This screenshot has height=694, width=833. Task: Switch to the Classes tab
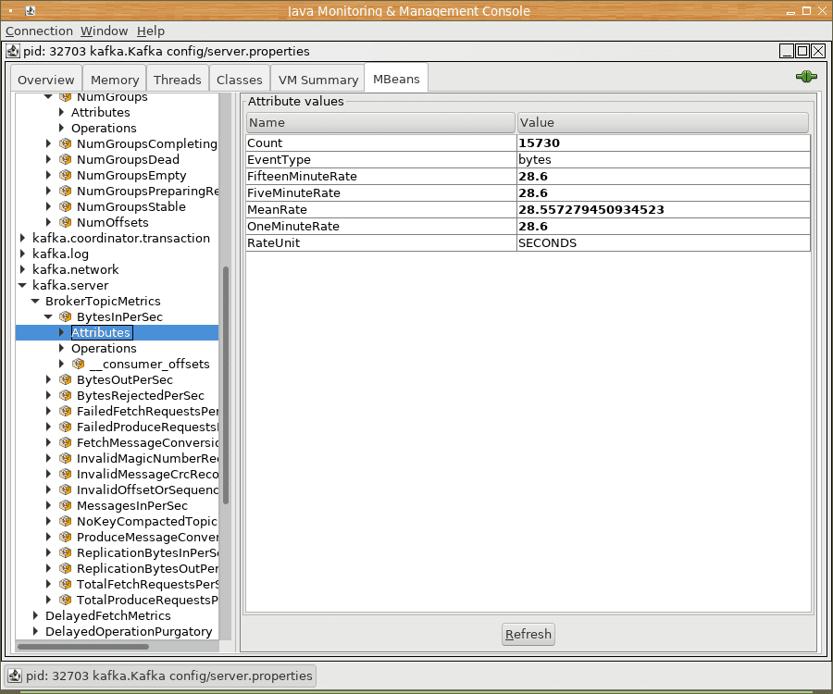coord(240,80)
